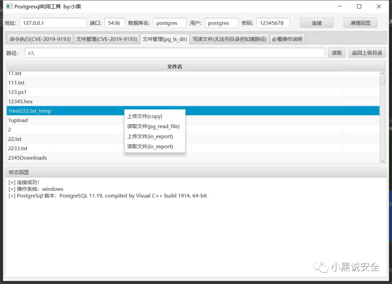Viewport: 392px width, 284px height.
Task: Click the application icon in the title bar
Action: coord(9,6)
